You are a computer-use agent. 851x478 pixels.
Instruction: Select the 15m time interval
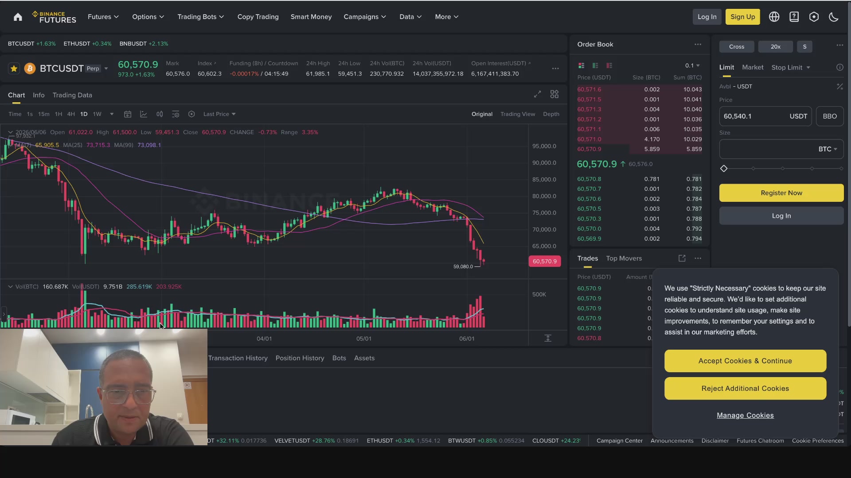[x=44, y=114]
